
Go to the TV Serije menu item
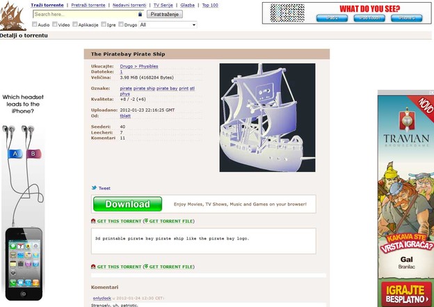(163, 5)
